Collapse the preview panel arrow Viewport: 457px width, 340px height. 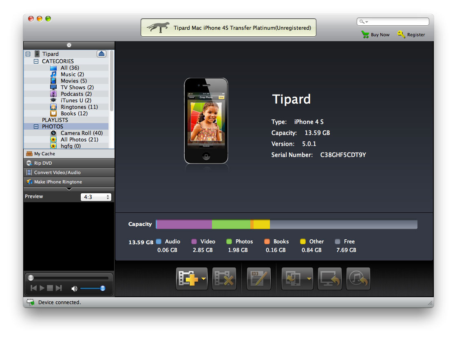click(69, 189)
